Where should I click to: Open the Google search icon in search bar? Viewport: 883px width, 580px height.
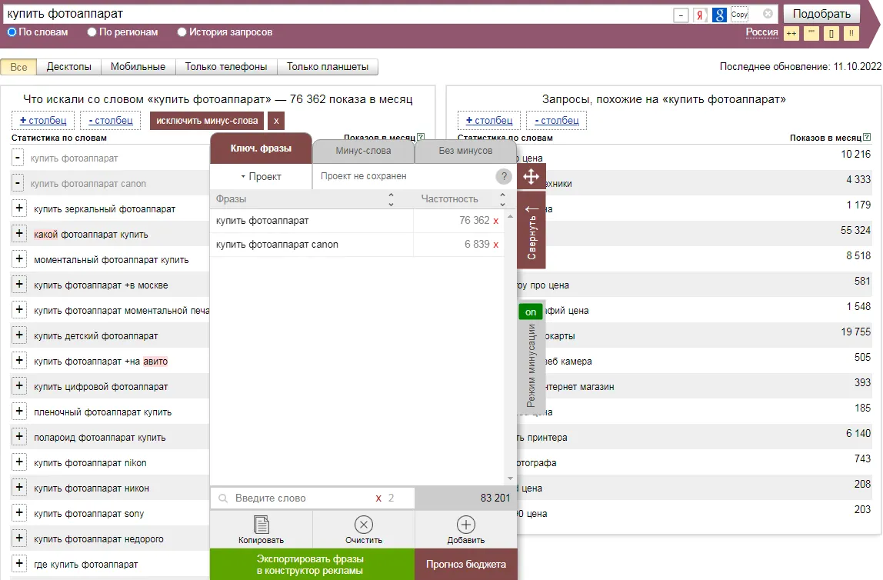coord(719,15)
